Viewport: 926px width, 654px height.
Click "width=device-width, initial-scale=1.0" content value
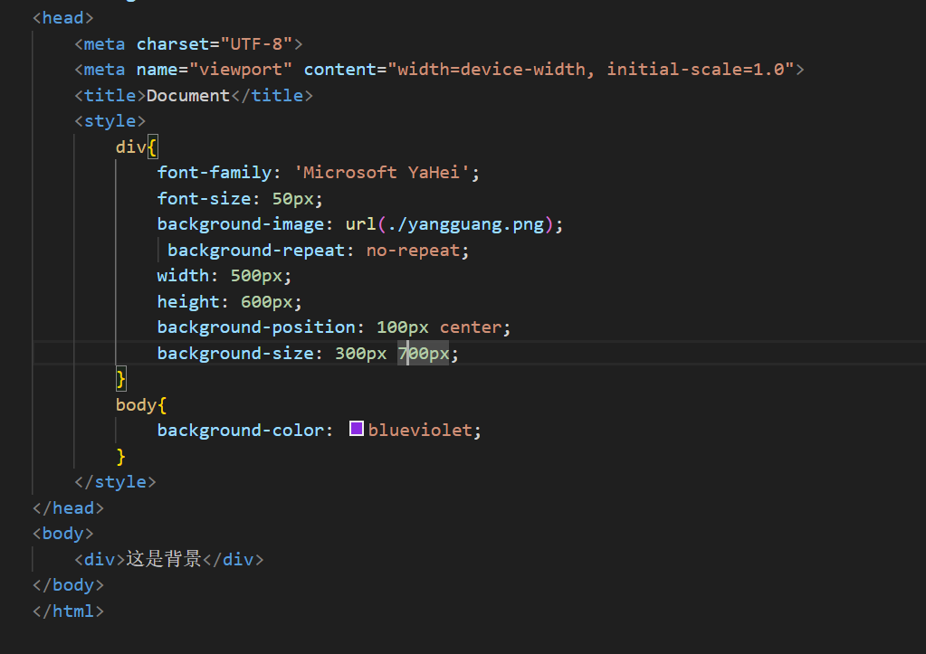(x=590, y=70)
